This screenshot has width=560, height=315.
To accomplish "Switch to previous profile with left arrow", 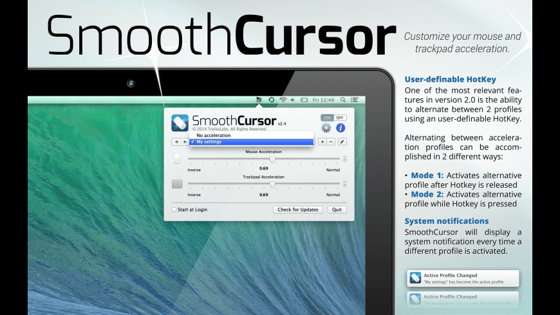I will [176, 142].
